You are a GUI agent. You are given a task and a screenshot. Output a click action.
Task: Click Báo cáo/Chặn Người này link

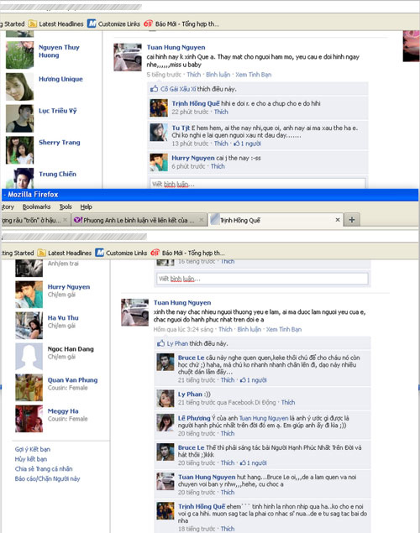[x=47, y=478]
